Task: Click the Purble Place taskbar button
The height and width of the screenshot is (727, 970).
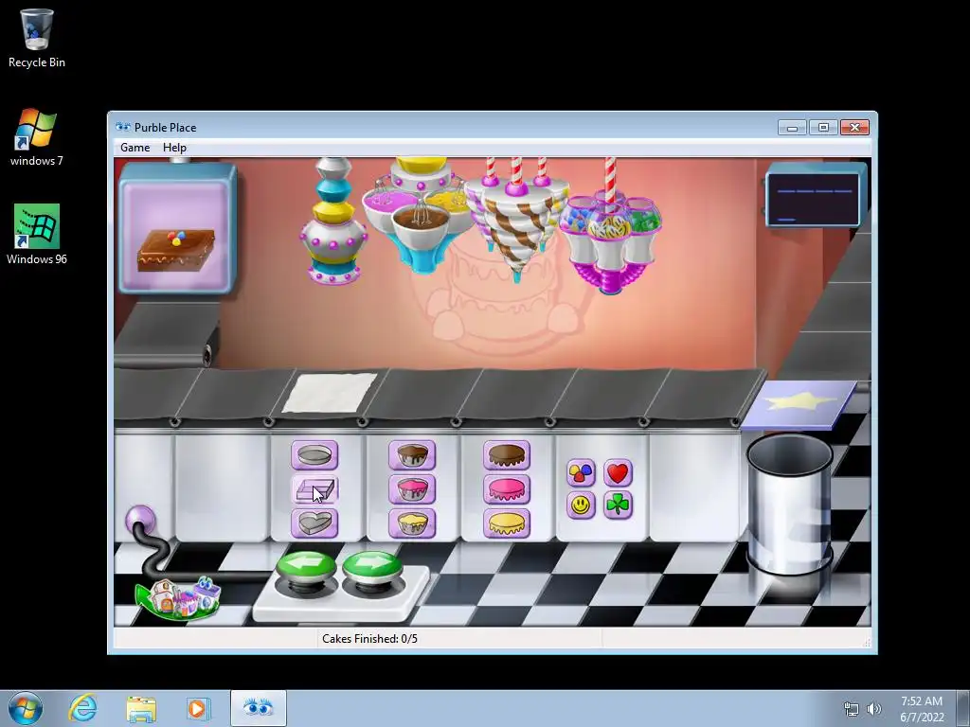Action: [259, 708]
